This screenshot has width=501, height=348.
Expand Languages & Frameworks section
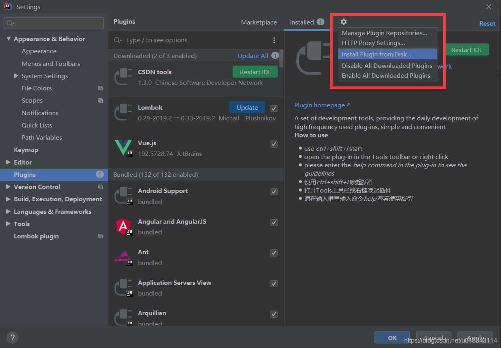[x=9, y=211]
